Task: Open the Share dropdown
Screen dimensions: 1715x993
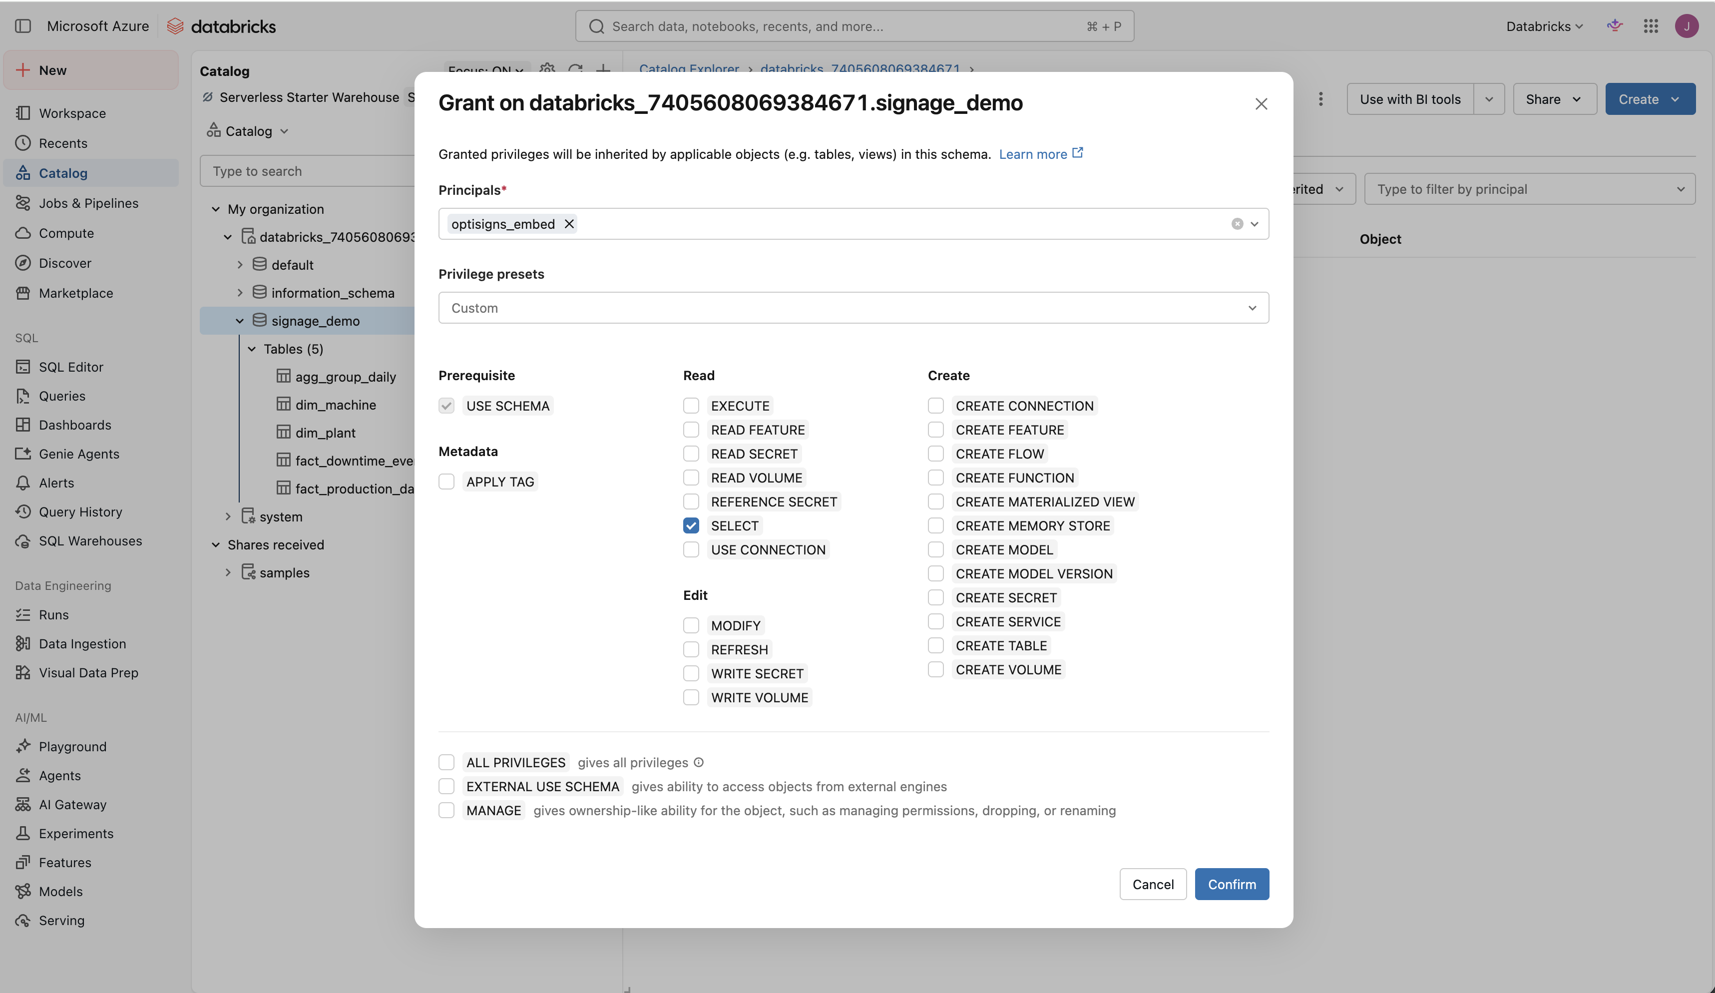Action: coord(1554,99)
